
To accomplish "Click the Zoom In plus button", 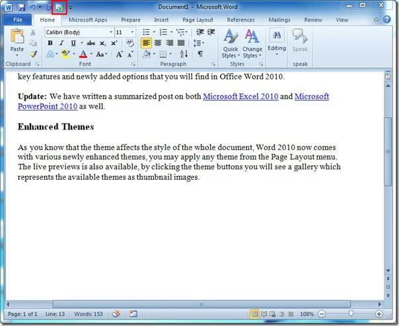I will pos(379,314).
